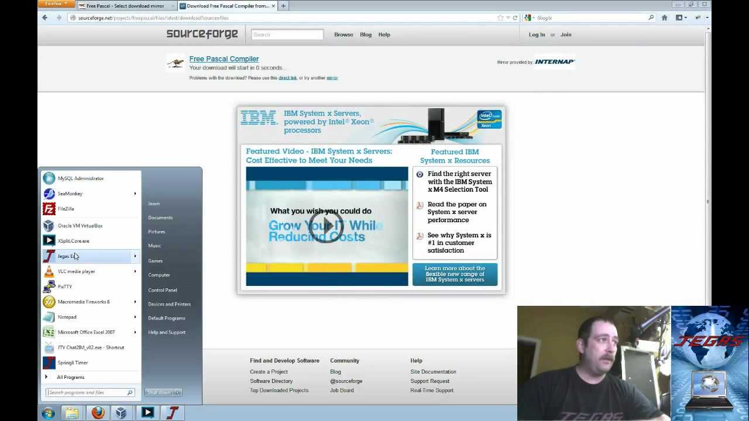Screen dimensions: 749x421
Task: Try another mirror link
Action: pos(332,78)
